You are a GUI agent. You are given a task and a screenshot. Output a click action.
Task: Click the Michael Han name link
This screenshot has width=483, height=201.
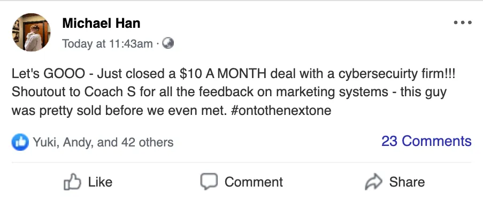pyautogui.click(x=101, y=24)
